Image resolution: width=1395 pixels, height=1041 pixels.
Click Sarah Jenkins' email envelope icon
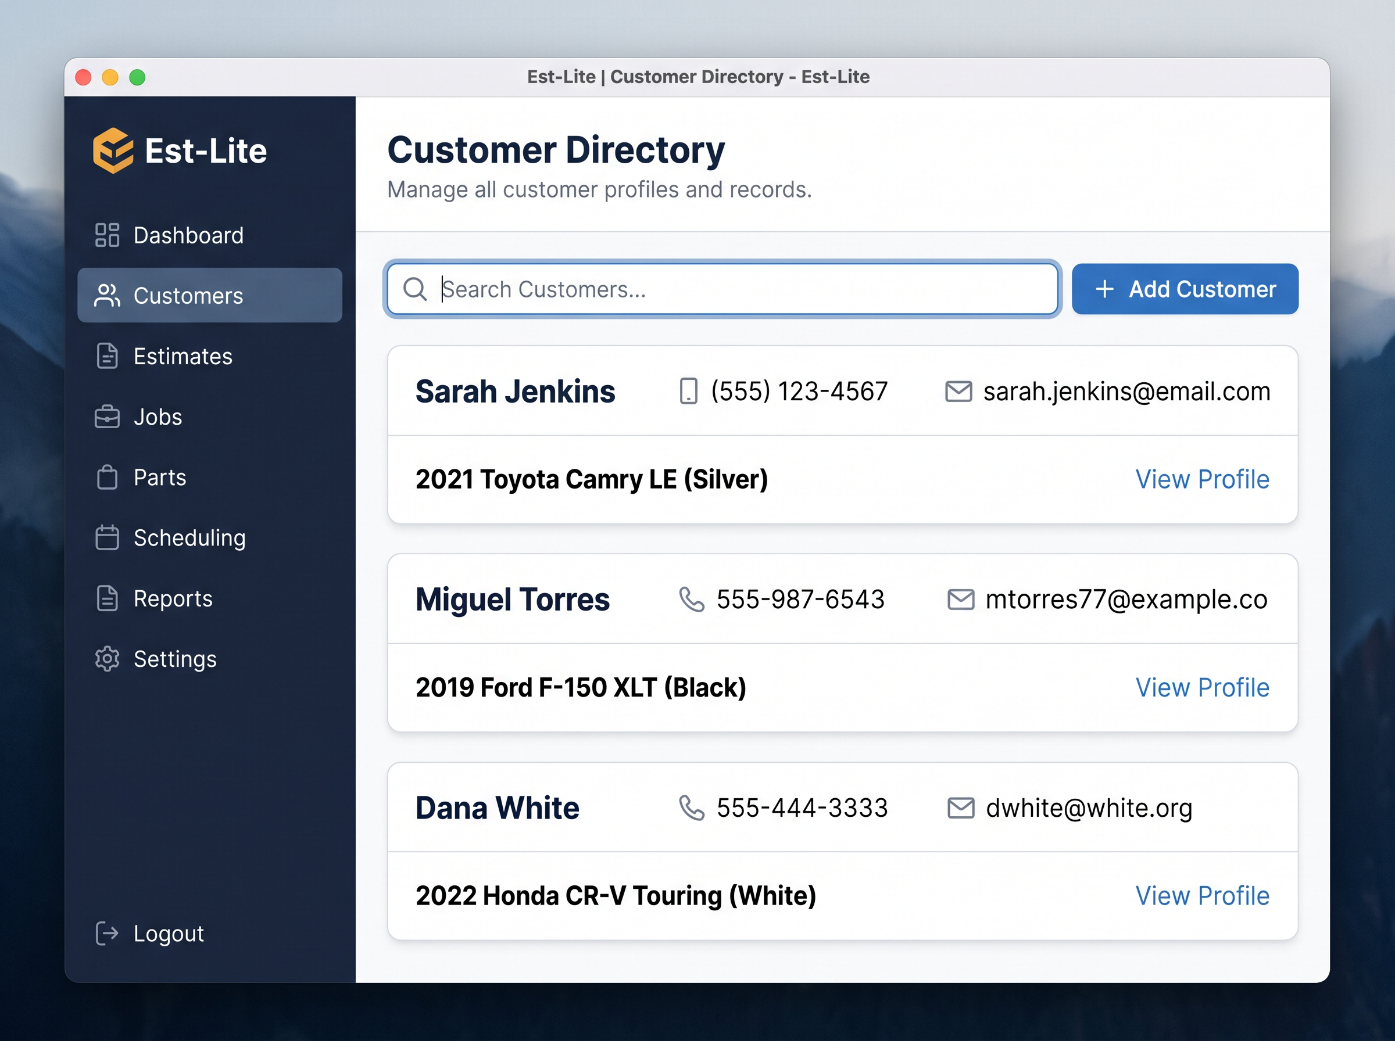tap(958, 392)
